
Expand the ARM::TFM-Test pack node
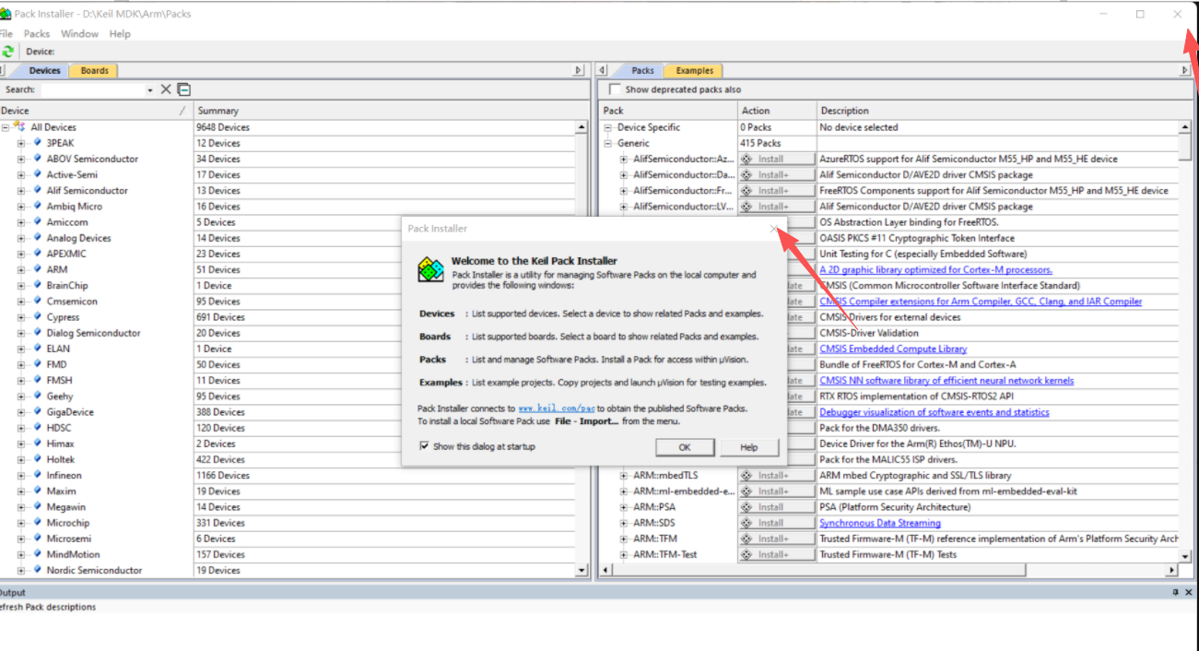624,554
